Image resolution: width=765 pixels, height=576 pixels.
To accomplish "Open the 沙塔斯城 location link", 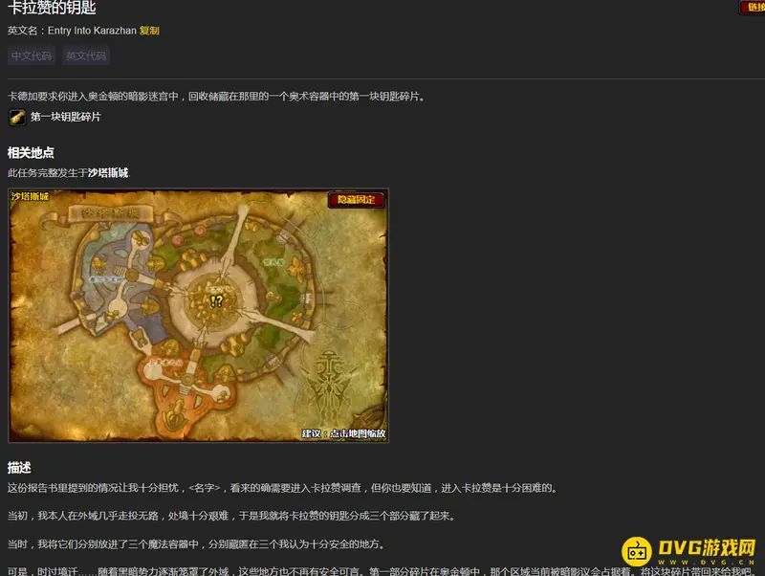I will [x=108, y=173].
